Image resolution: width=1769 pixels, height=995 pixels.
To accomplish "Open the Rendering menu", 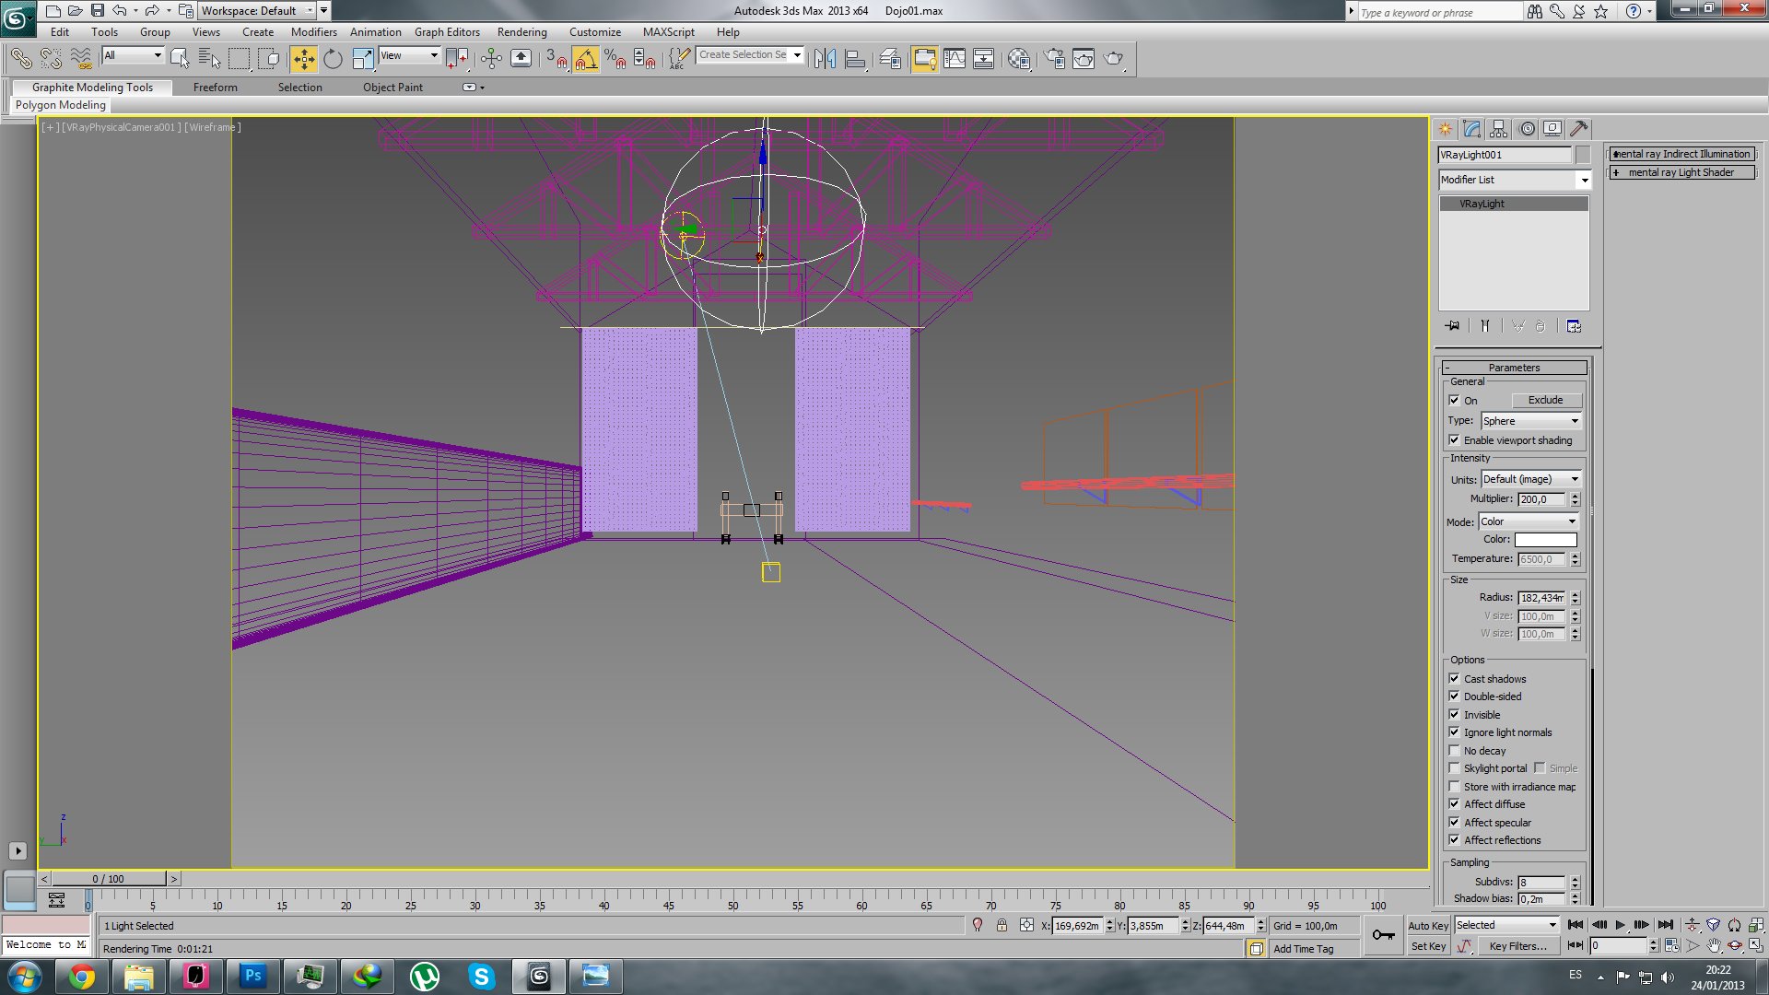I will (x=521, y=32).
